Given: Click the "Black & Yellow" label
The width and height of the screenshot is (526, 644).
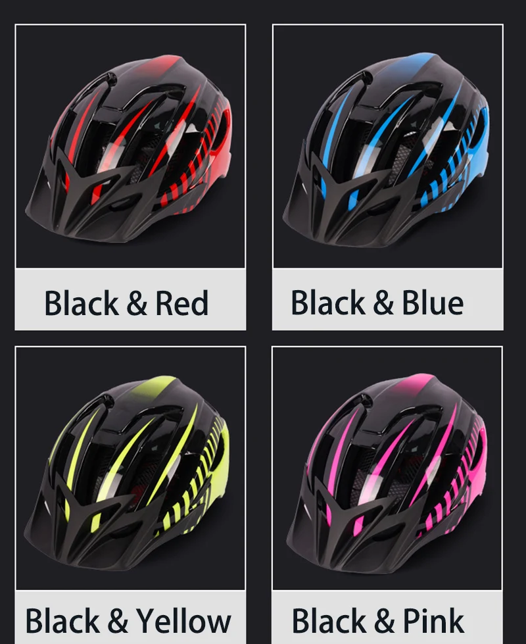Looking at the screenshot, I should 128,621.
